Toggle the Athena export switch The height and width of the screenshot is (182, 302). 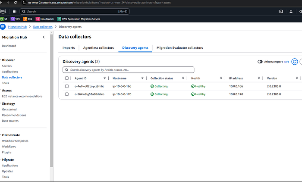pyautogui.click(x=260, y=62)
